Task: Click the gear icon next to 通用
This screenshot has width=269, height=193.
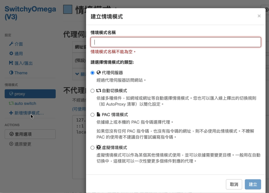Action: 11,53
